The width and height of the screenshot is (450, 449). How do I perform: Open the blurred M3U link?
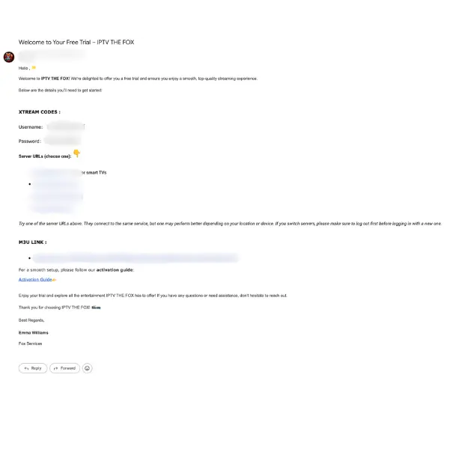coord(135,257)
